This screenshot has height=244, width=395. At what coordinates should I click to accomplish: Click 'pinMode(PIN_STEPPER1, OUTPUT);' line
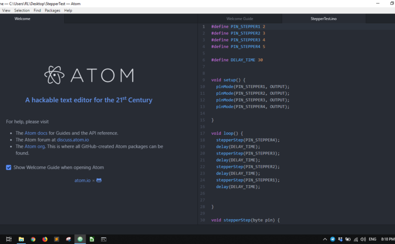[x=253, y=87]
